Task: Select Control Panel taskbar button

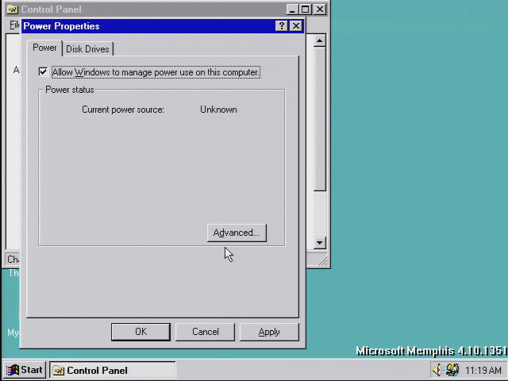Action: pyautogui.click(x=113, y=370)
